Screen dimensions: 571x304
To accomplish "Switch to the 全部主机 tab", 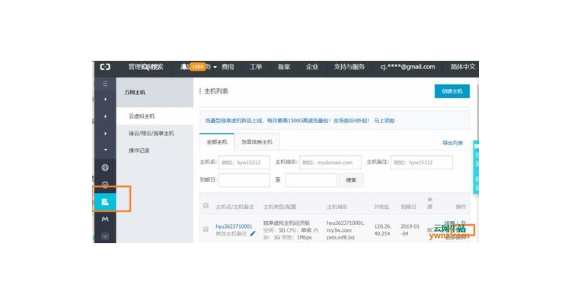I will (x=217, y=142).
